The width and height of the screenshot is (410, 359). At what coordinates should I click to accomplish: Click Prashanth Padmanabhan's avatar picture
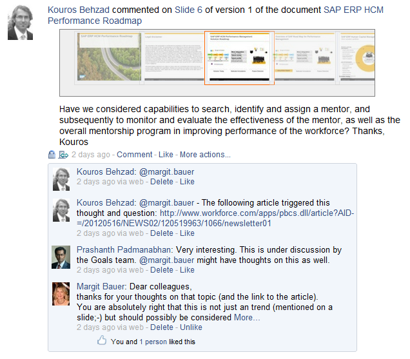coord(61,257)
